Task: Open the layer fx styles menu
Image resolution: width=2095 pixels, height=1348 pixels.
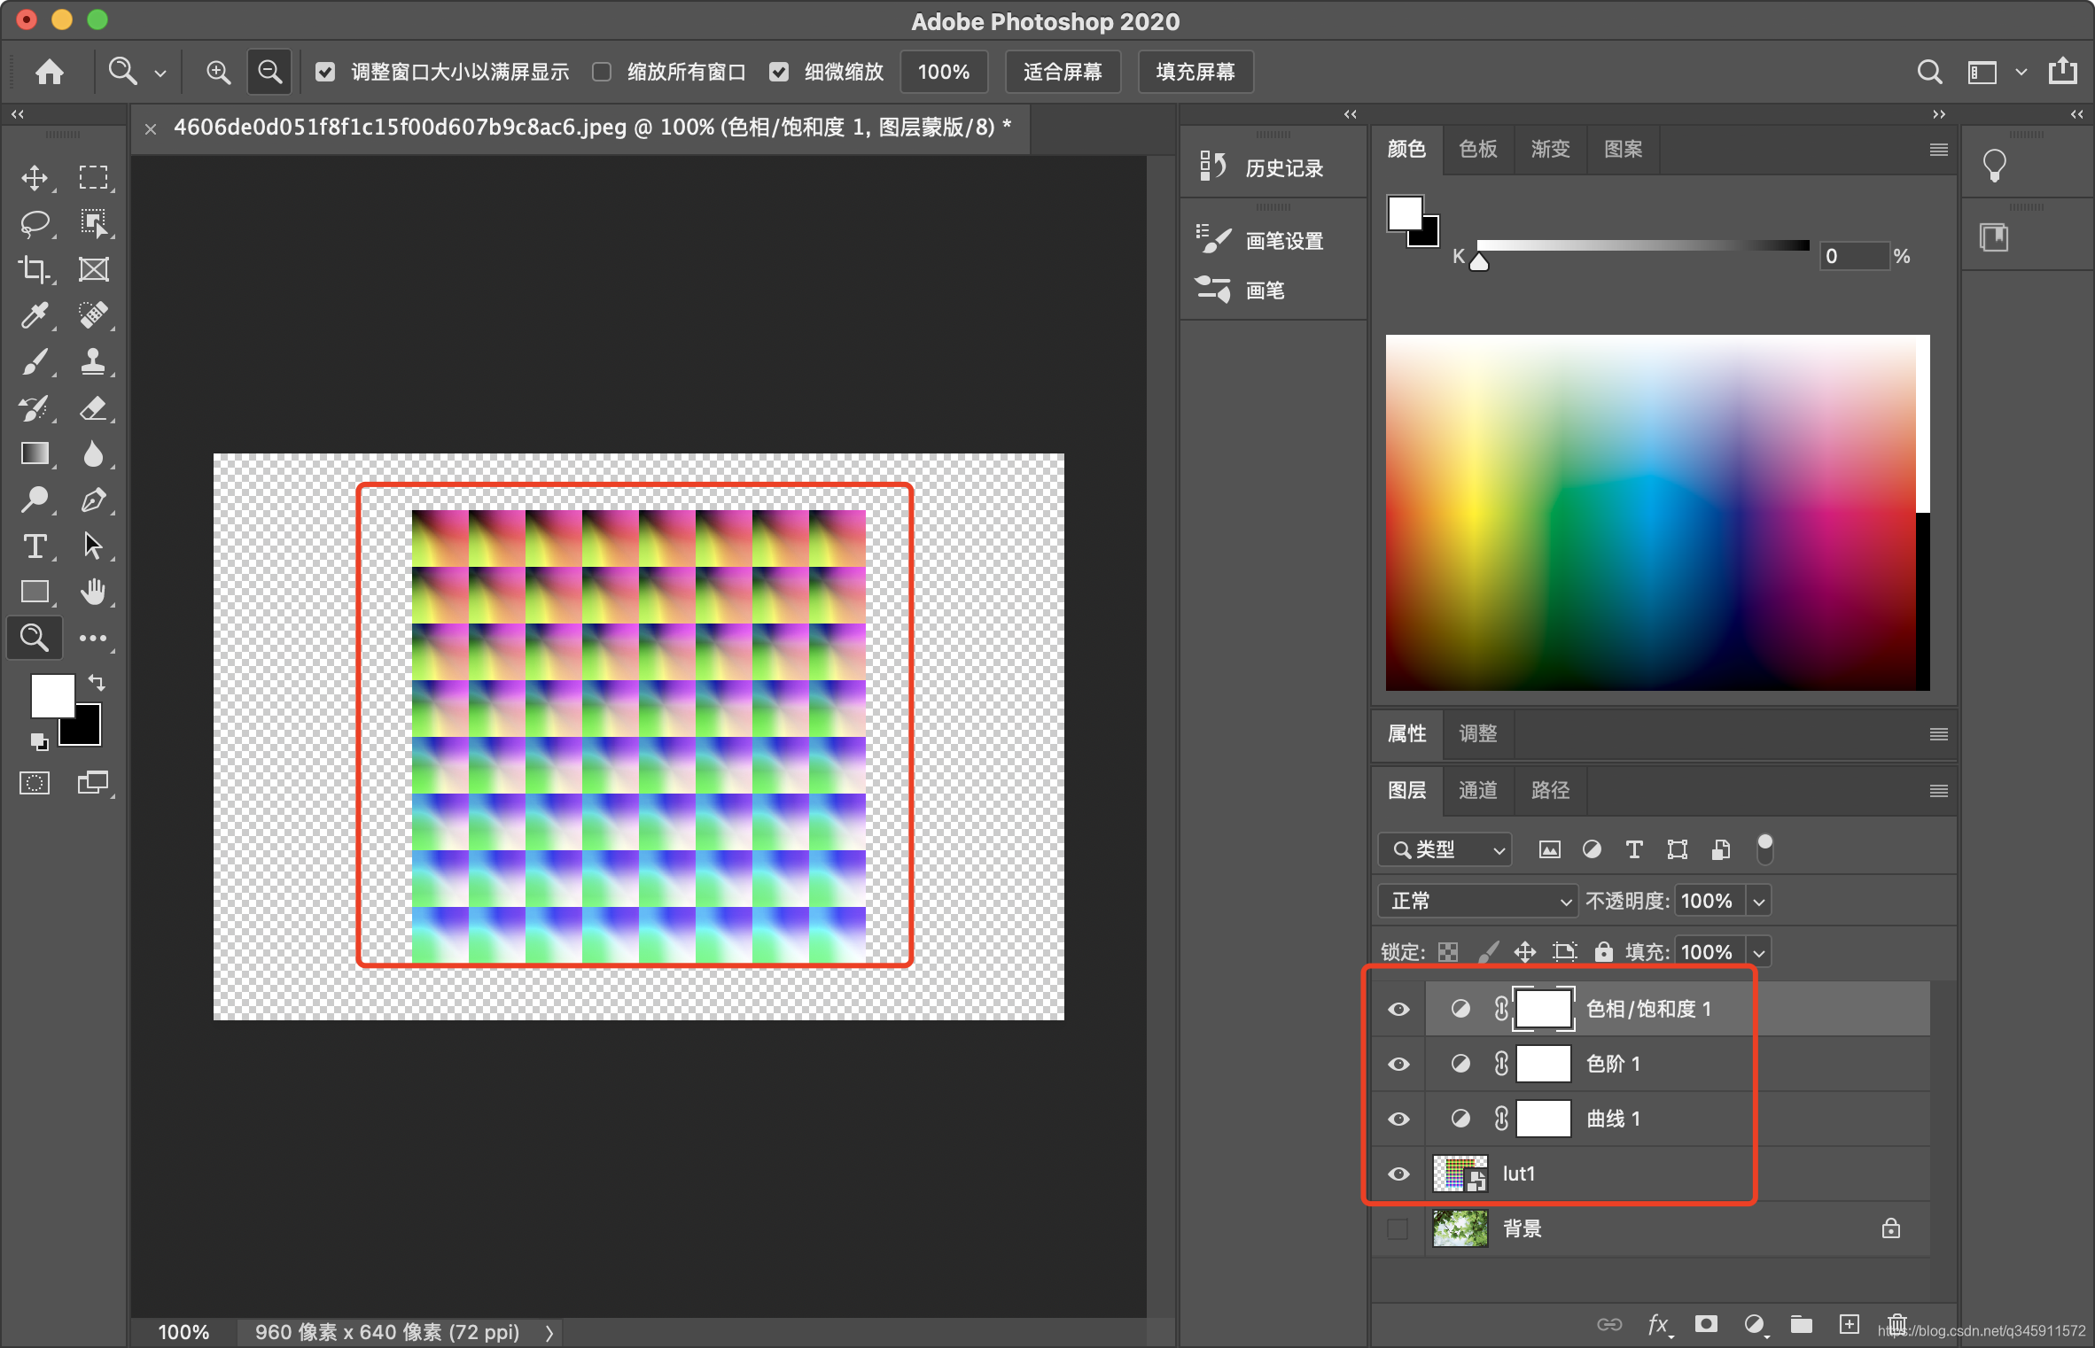Action: 1657,1324
